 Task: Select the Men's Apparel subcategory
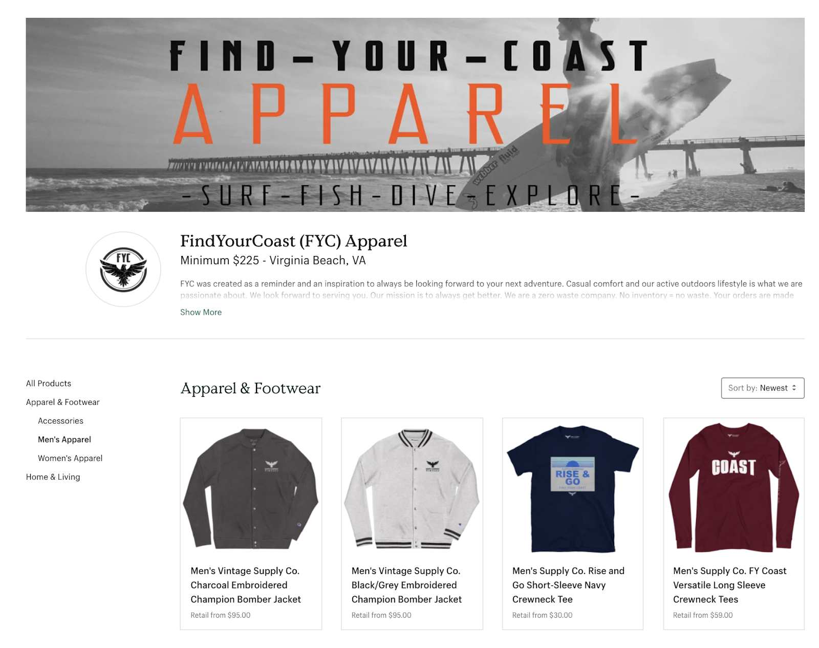[x=64, y=440]
